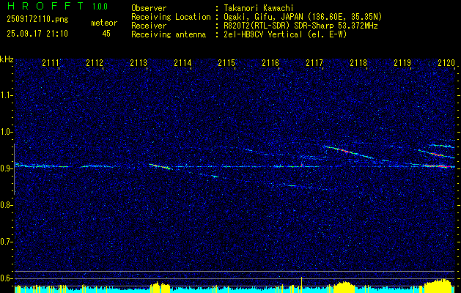
Task: Click the long red echo trail after 2117
Action: pos(348,152)
